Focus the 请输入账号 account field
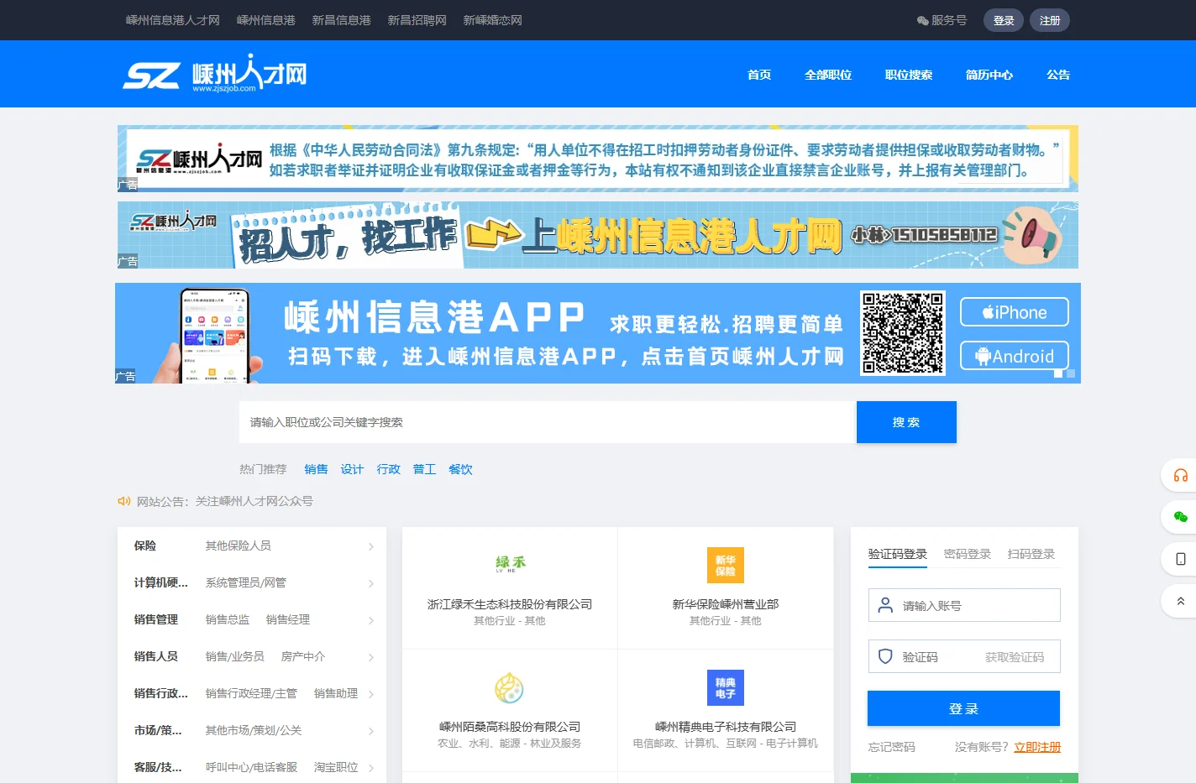 tap(964, 605)
